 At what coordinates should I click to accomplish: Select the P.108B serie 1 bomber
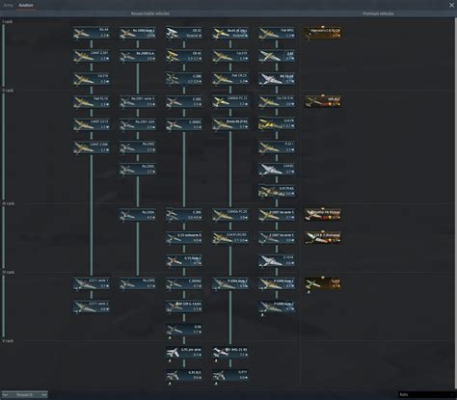tap(277, 283)
